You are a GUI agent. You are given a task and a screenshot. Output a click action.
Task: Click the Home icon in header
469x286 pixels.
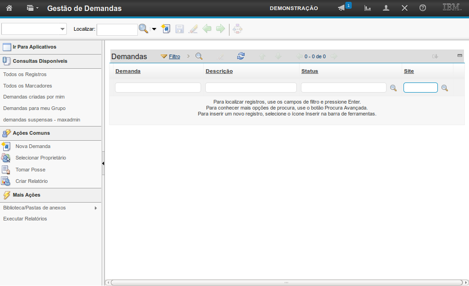(x=9, y=8)
